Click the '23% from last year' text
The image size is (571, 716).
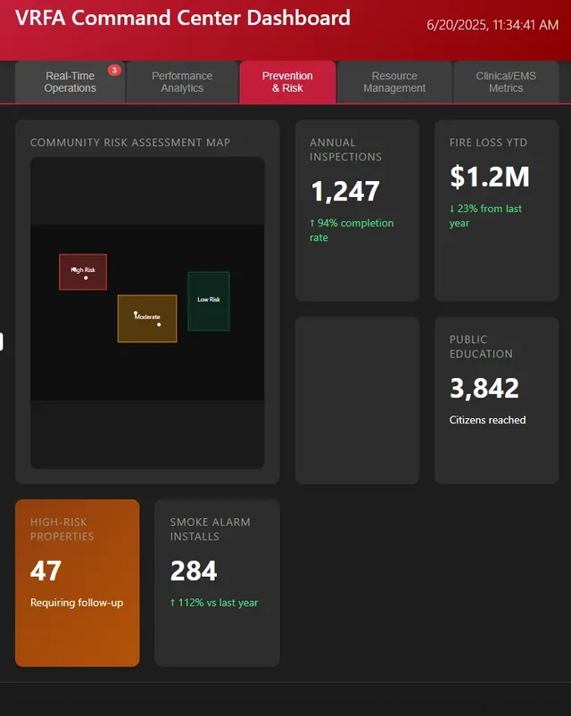click(485, 216)
